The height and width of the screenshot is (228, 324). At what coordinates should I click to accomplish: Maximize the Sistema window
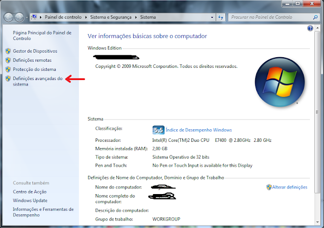point(298,4)
